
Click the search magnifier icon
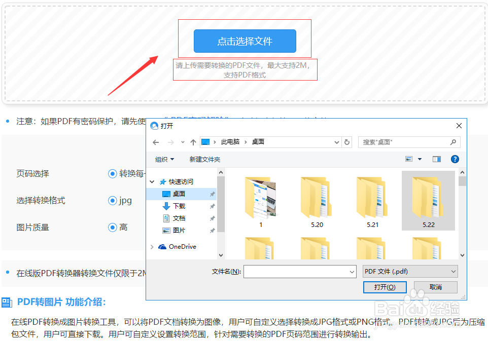coord(453,142)
